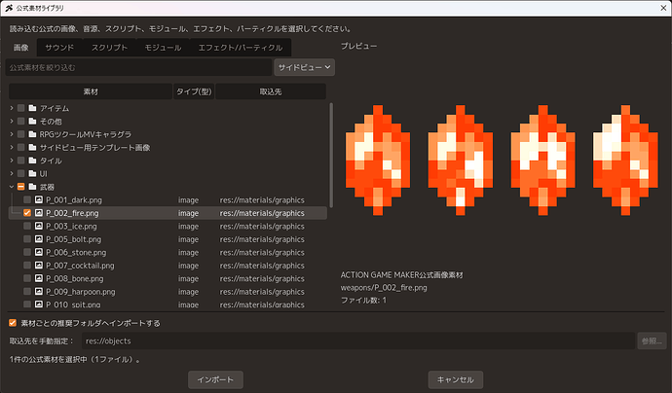
Task: Click the res://materials/graphics cell of P_001_dark.png
Action: tap(262, 200)
